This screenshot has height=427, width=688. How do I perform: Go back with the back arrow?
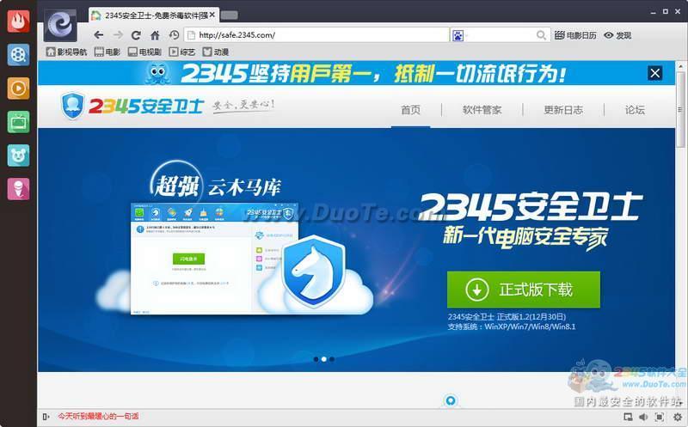point(99,35)
